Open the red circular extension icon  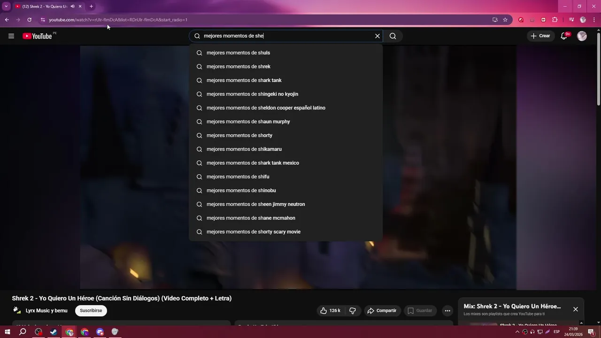(521, 20)
